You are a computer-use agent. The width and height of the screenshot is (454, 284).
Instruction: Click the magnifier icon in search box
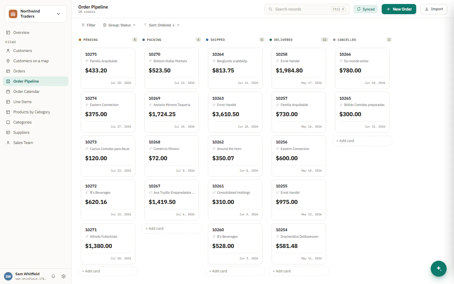coord(270,9)
